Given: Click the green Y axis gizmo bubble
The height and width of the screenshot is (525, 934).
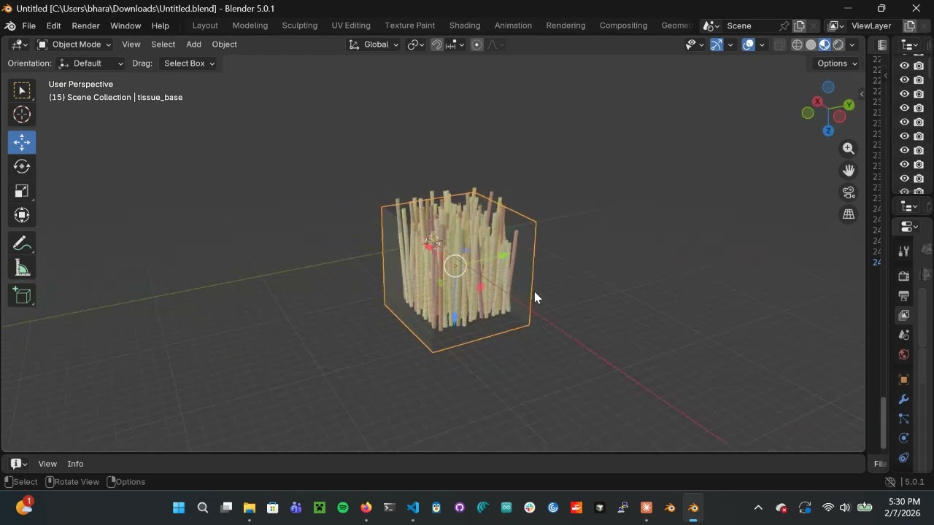Looking at the screenshot, I should [849, 106].
